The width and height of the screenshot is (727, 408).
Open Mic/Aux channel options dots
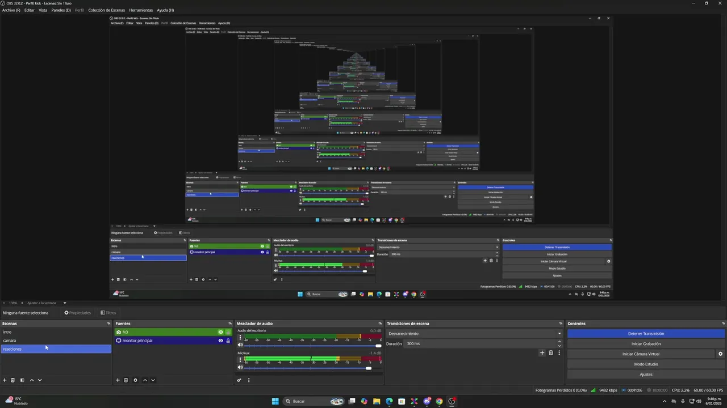coord(240,360)
